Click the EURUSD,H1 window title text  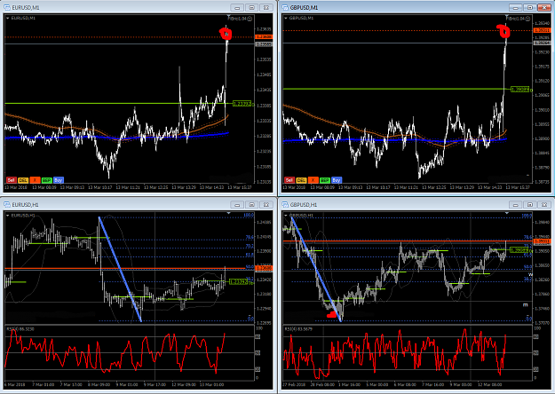click(26, 204)
